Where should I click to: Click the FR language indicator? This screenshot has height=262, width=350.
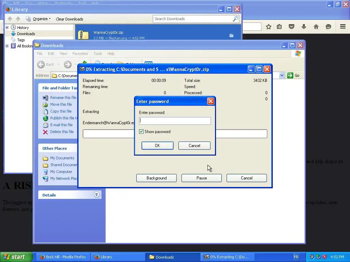point(296,257)
